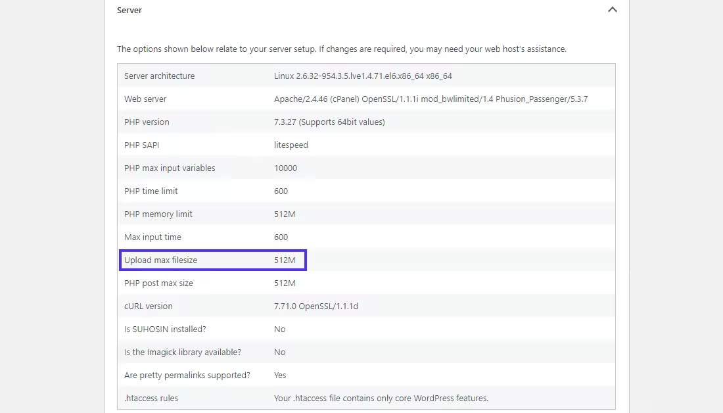This screenshot has height=413, width=723.
Task: Select the PHP SAPI label
Action: pos(141,145)
